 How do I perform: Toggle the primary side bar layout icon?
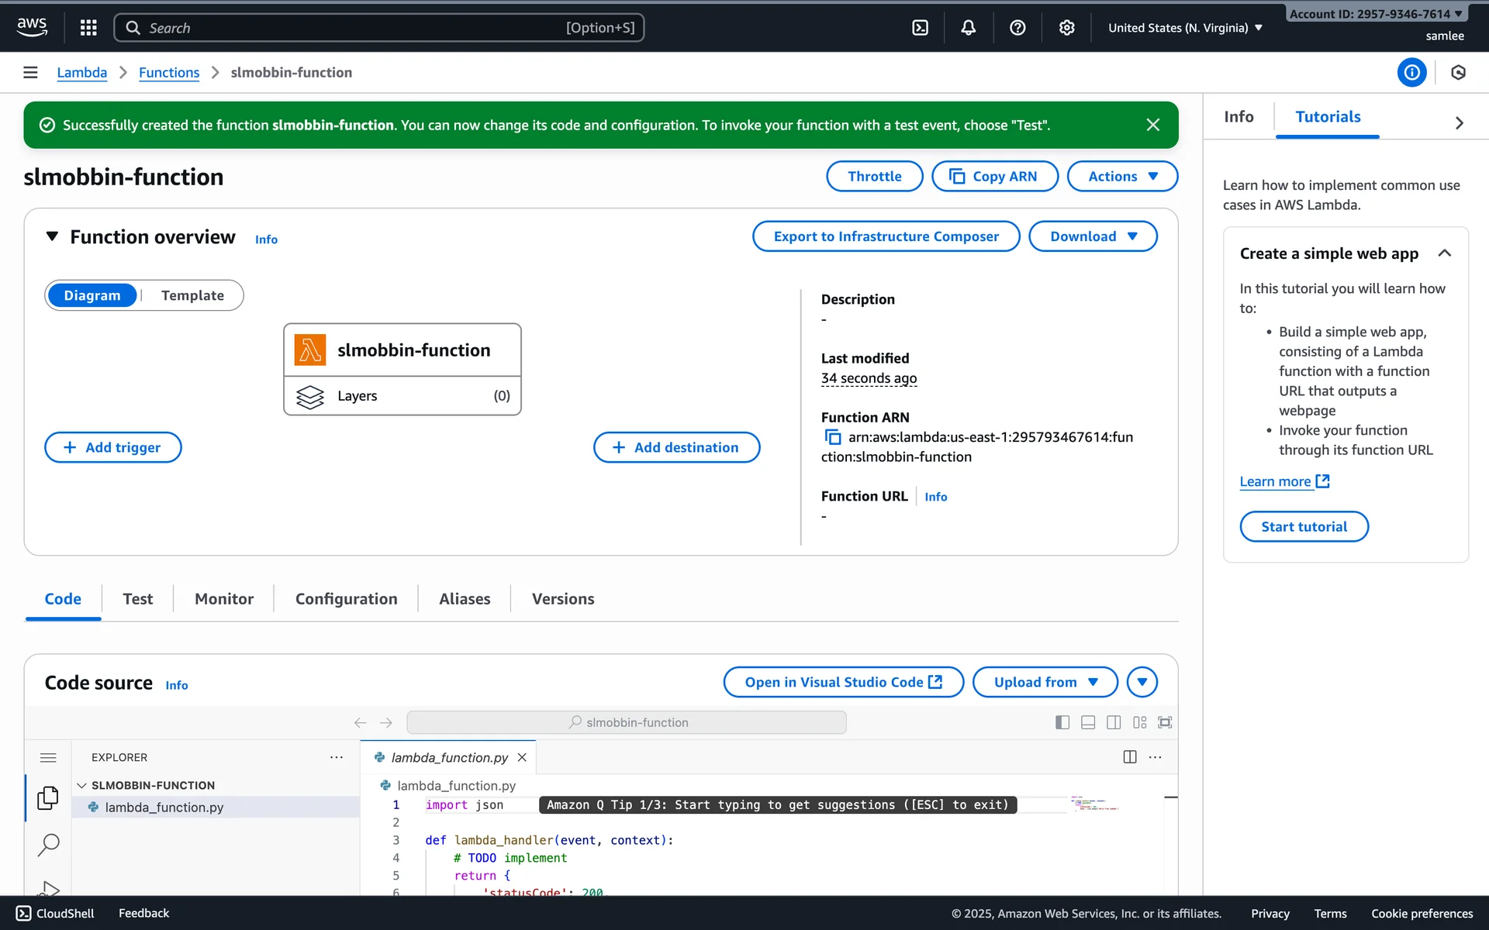pyautogui.click(x=1062, y=722)
